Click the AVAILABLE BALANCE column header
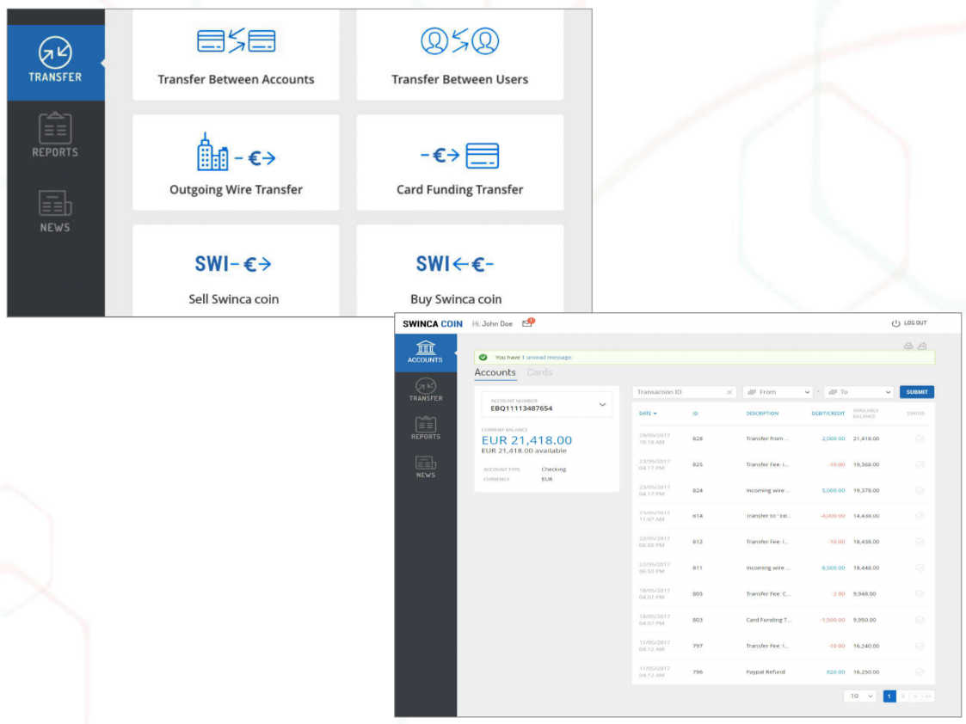This screenshot has width=966, height=724. tap(865, 413)
